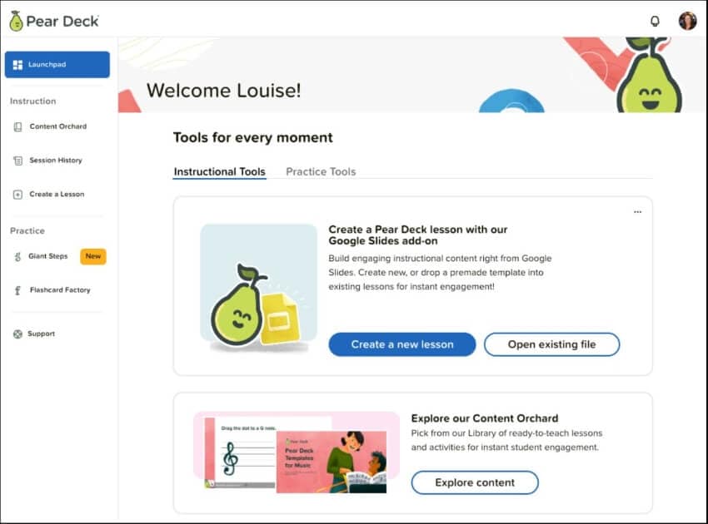This screenshot has width=708, height=524.
Task: Open the Session History menu item
Action: (56, 161)
